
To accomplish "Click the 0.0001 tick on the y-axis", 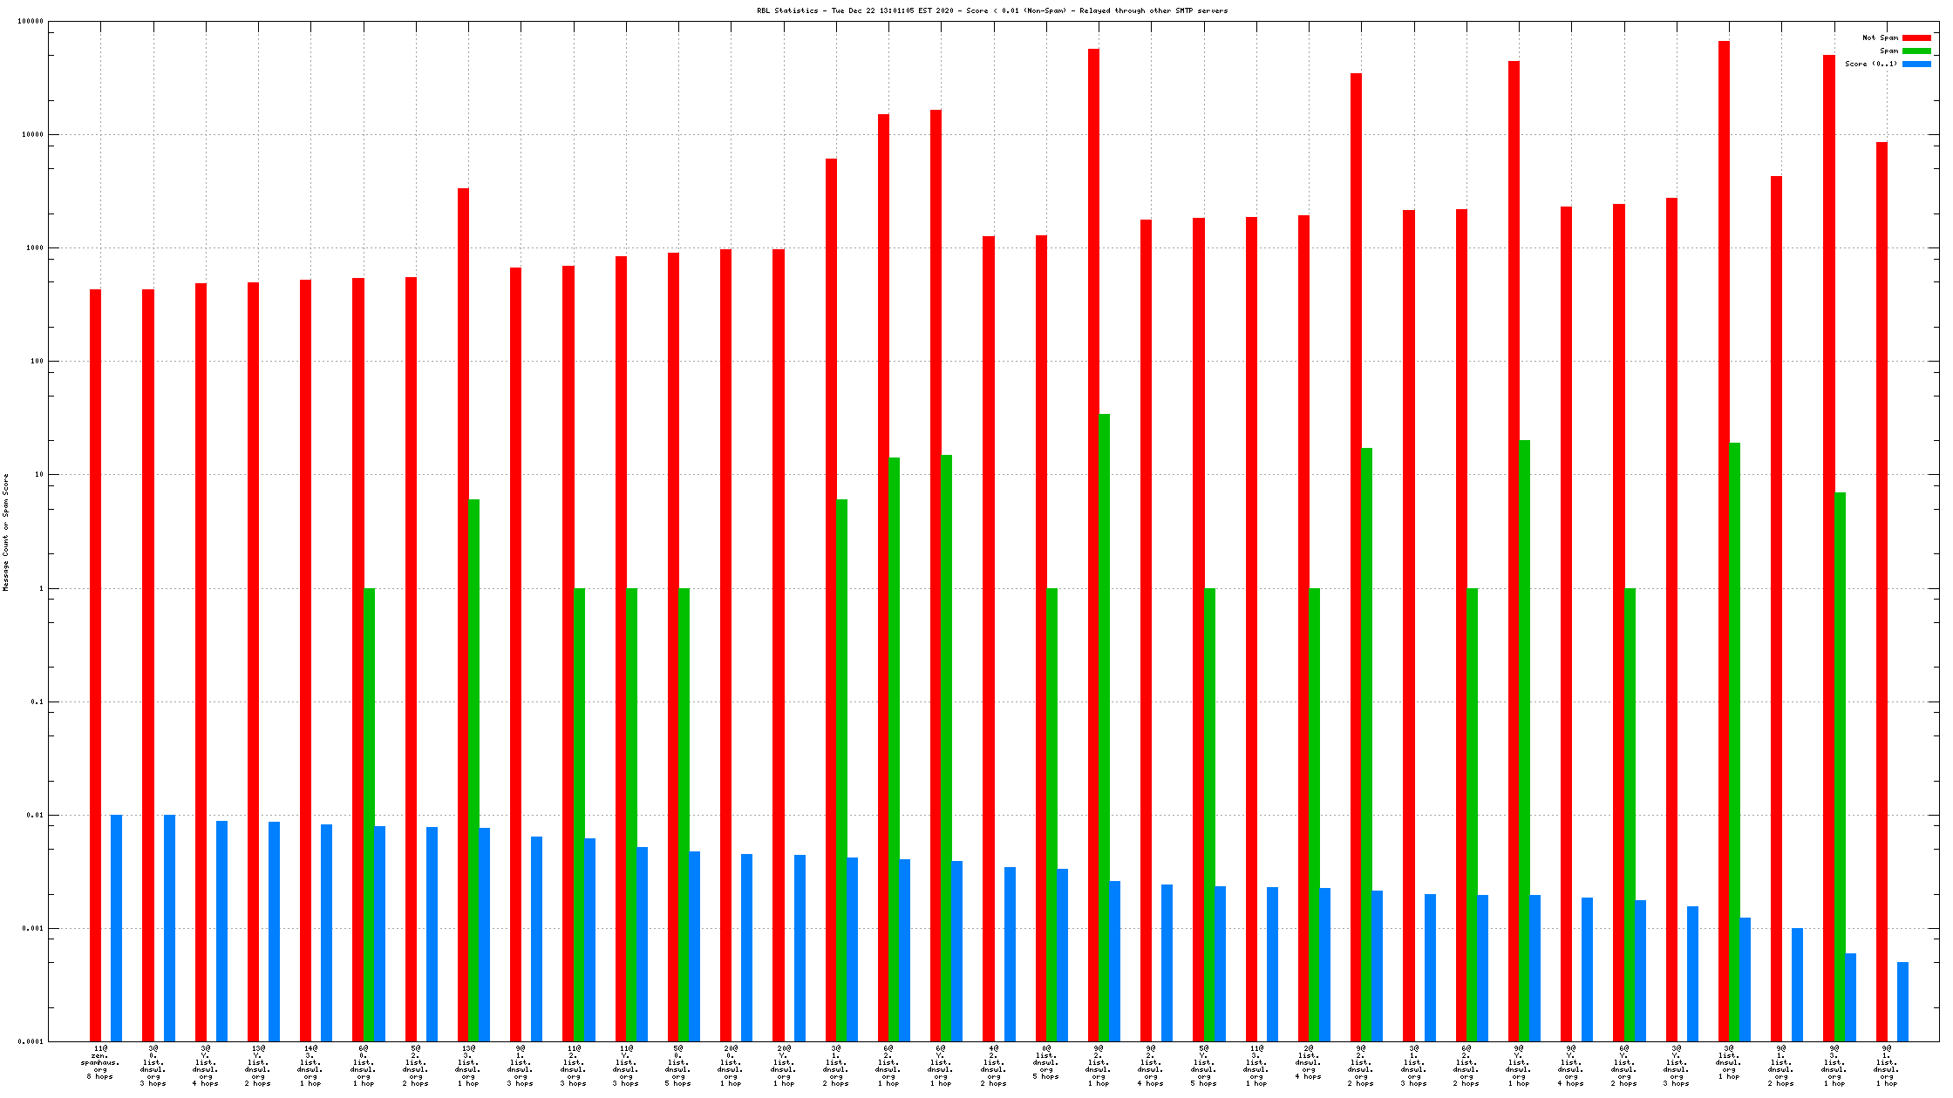I will [x=32, y=1042].
